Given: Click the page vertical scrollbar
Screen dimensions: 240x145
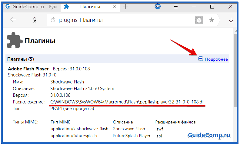Looking at the screenshot, I should pyautogui.click(x=235, y=70).
